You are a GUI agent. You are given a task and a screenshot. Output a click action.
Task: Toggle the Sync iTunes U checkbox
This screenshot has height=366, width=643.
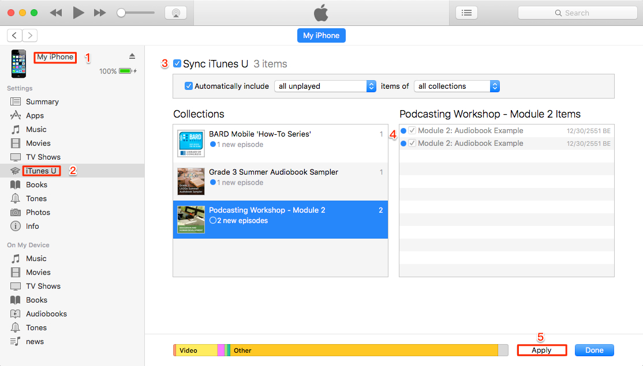tap(177, 63)
